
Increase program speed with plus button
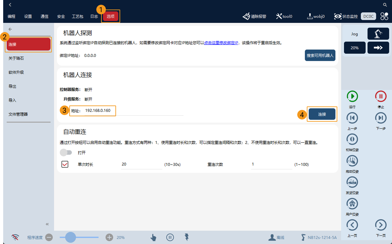[x=109, y=237]
